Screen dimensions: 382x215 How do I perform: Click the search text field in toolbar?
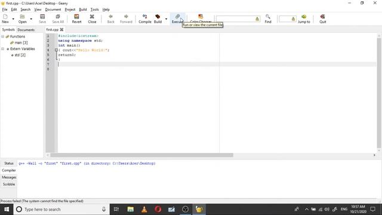238,19
